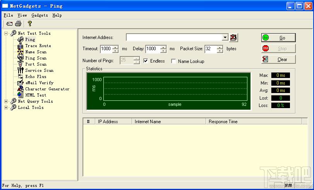Click the Character Generator icon
The width and height of the screenshot is (314, 190).
(x=21, y=89)
